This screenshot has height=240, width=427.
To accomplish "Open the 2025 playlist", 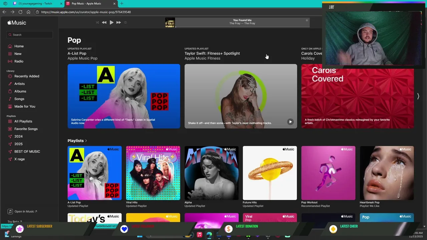I will [18, 144].
